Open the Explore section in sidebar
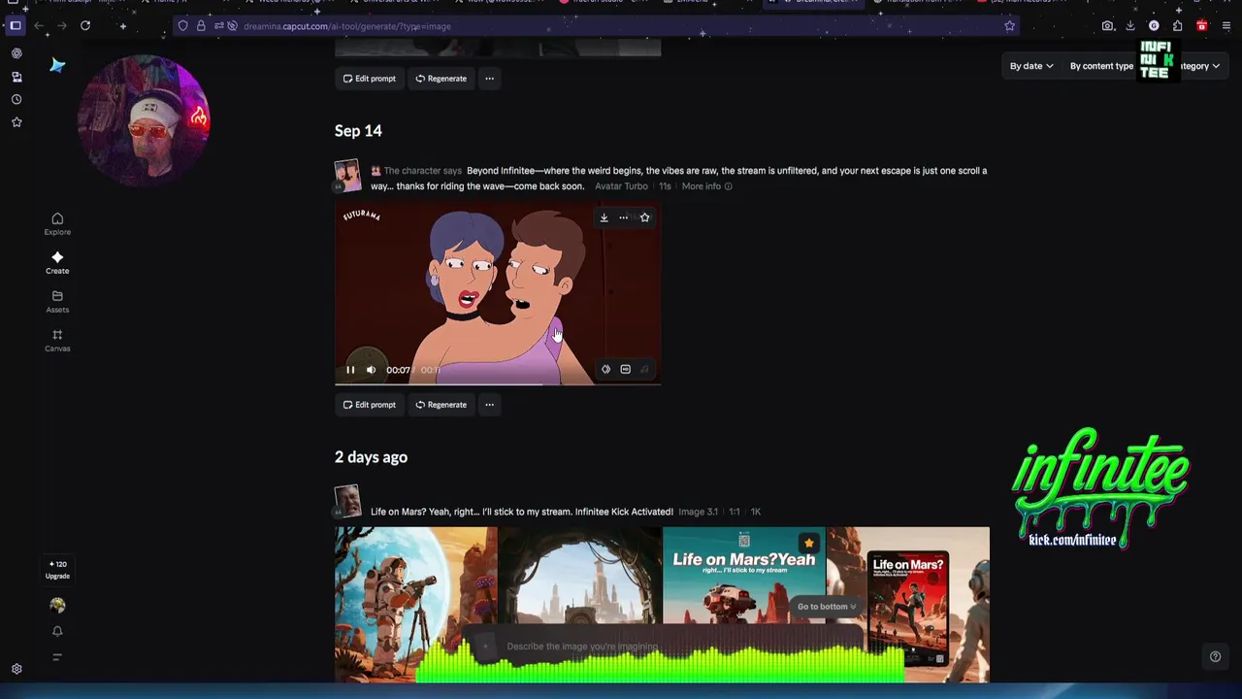The image size is (1242, 699). 57,223
